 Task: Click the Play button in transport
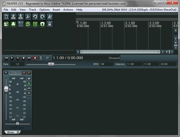tap(12, 58)
